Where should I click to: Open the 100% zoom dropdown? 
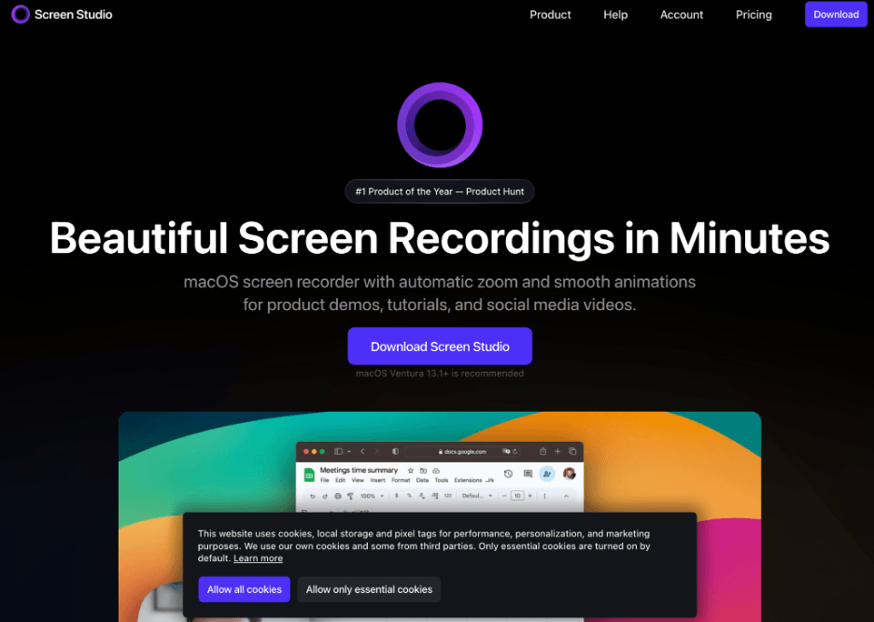coord(372,496)
